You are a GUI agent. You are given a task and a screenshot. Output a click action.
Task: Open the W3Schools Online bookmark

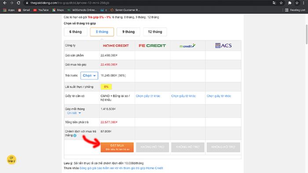[82, 10]
